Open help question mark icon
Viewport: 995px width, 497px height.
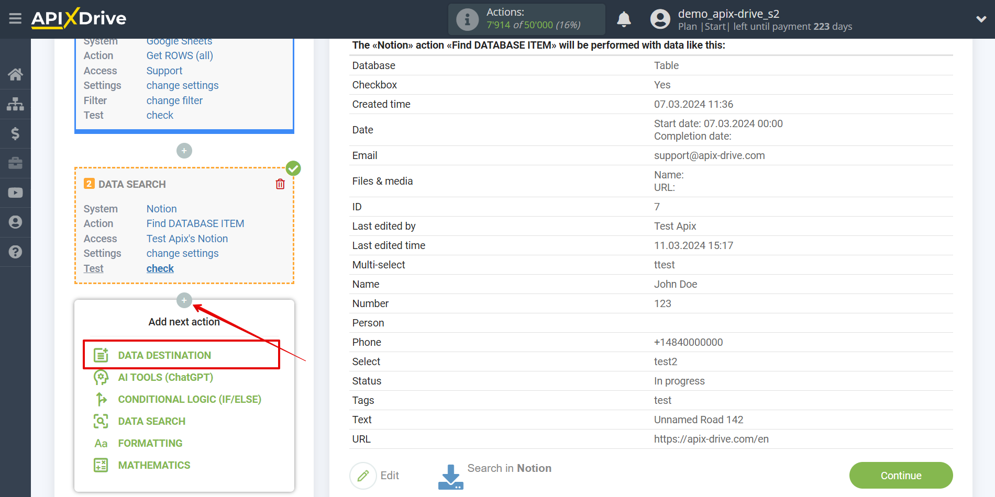point(15,252)
